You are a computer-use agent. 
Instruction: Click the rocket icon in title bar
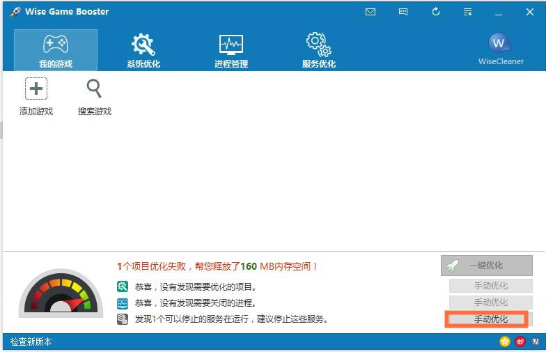coord(15,12)
